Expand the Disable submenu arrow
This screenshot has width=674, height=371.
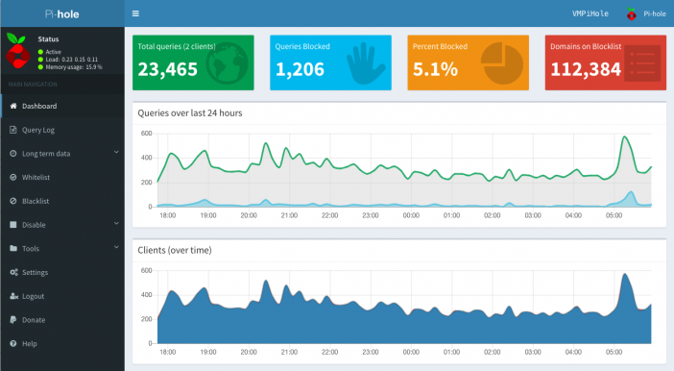(116, 223)
